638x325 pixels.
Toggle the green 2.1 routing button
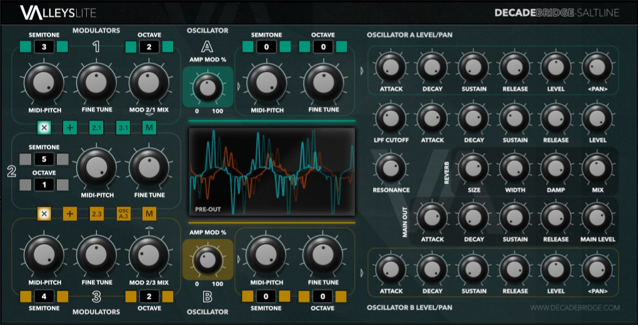coord(96,128)
